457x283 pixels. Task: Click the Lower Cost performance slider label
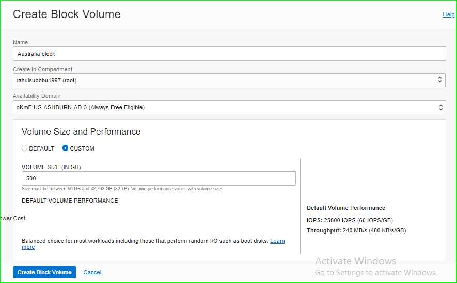[13, 218]
